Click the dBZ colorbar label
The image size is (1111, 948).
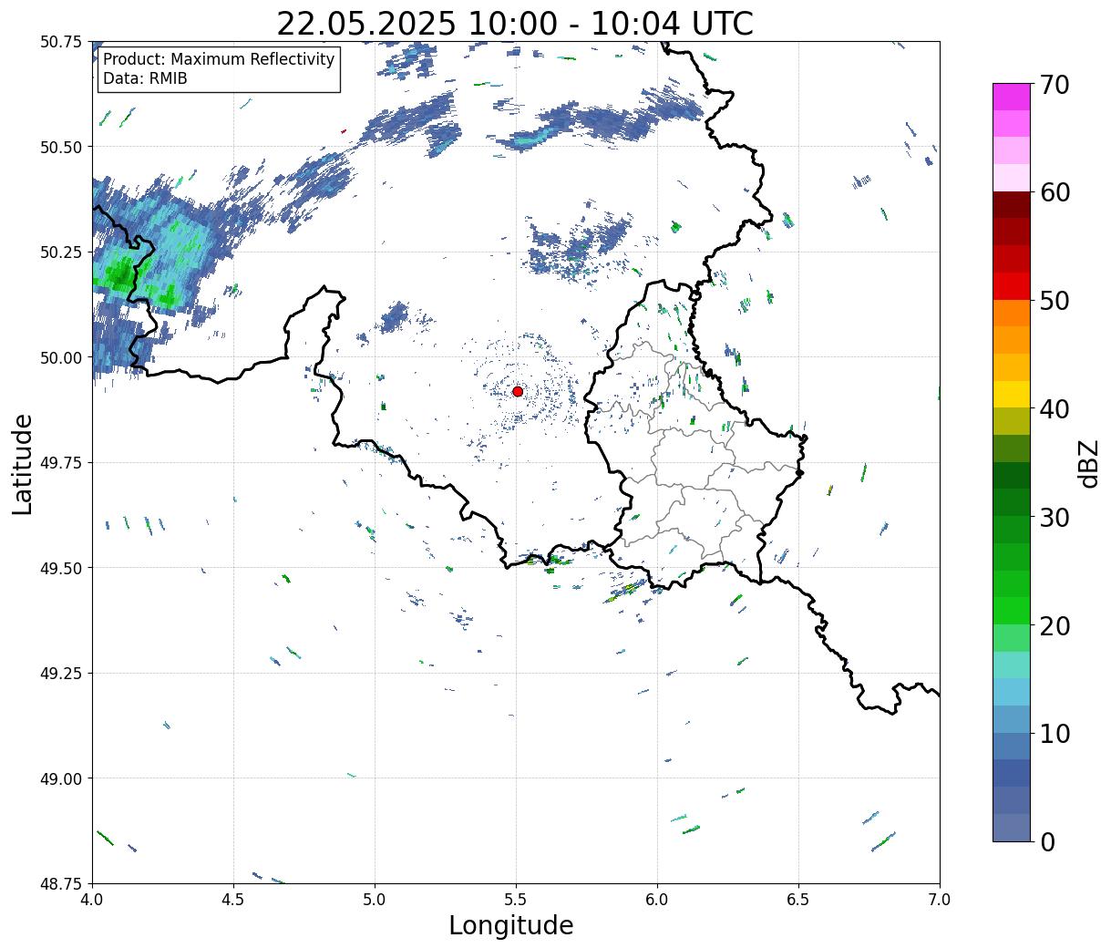tap(1088, 462)
